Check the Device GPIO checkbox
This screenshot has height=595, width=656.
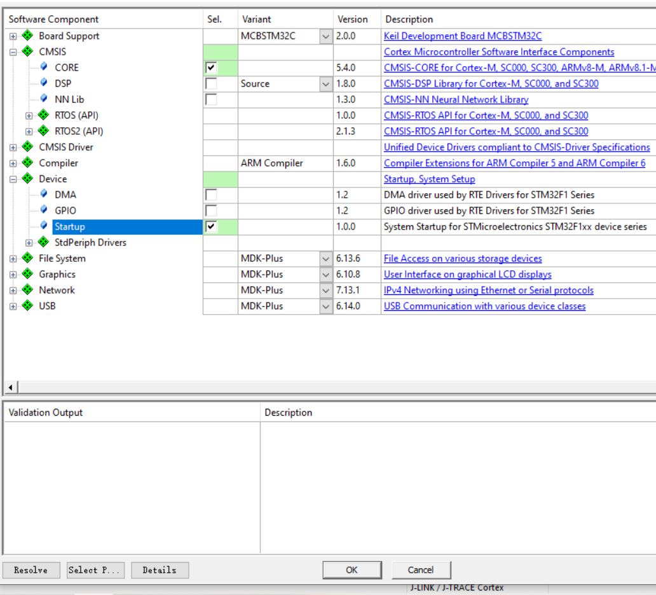[211, 210]
